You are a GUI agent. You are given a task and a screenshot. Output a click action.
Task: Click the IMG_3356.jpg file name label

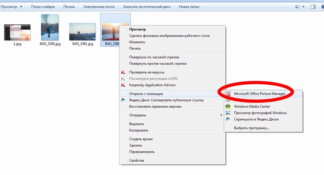[50, 44]
